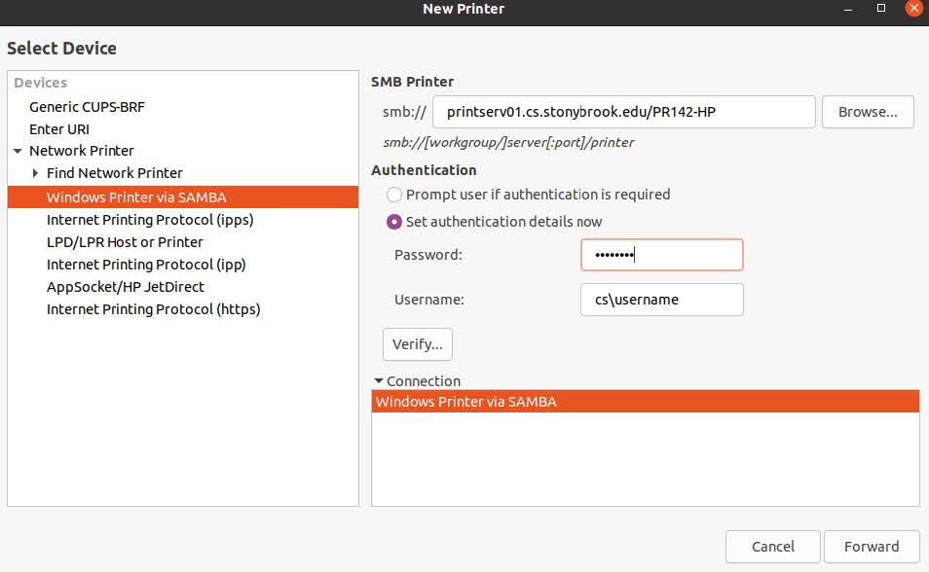Collapse the Network Printer tree node
This screenshot has height=572, width=929.
pyautogui.click(x=19, y=151)
